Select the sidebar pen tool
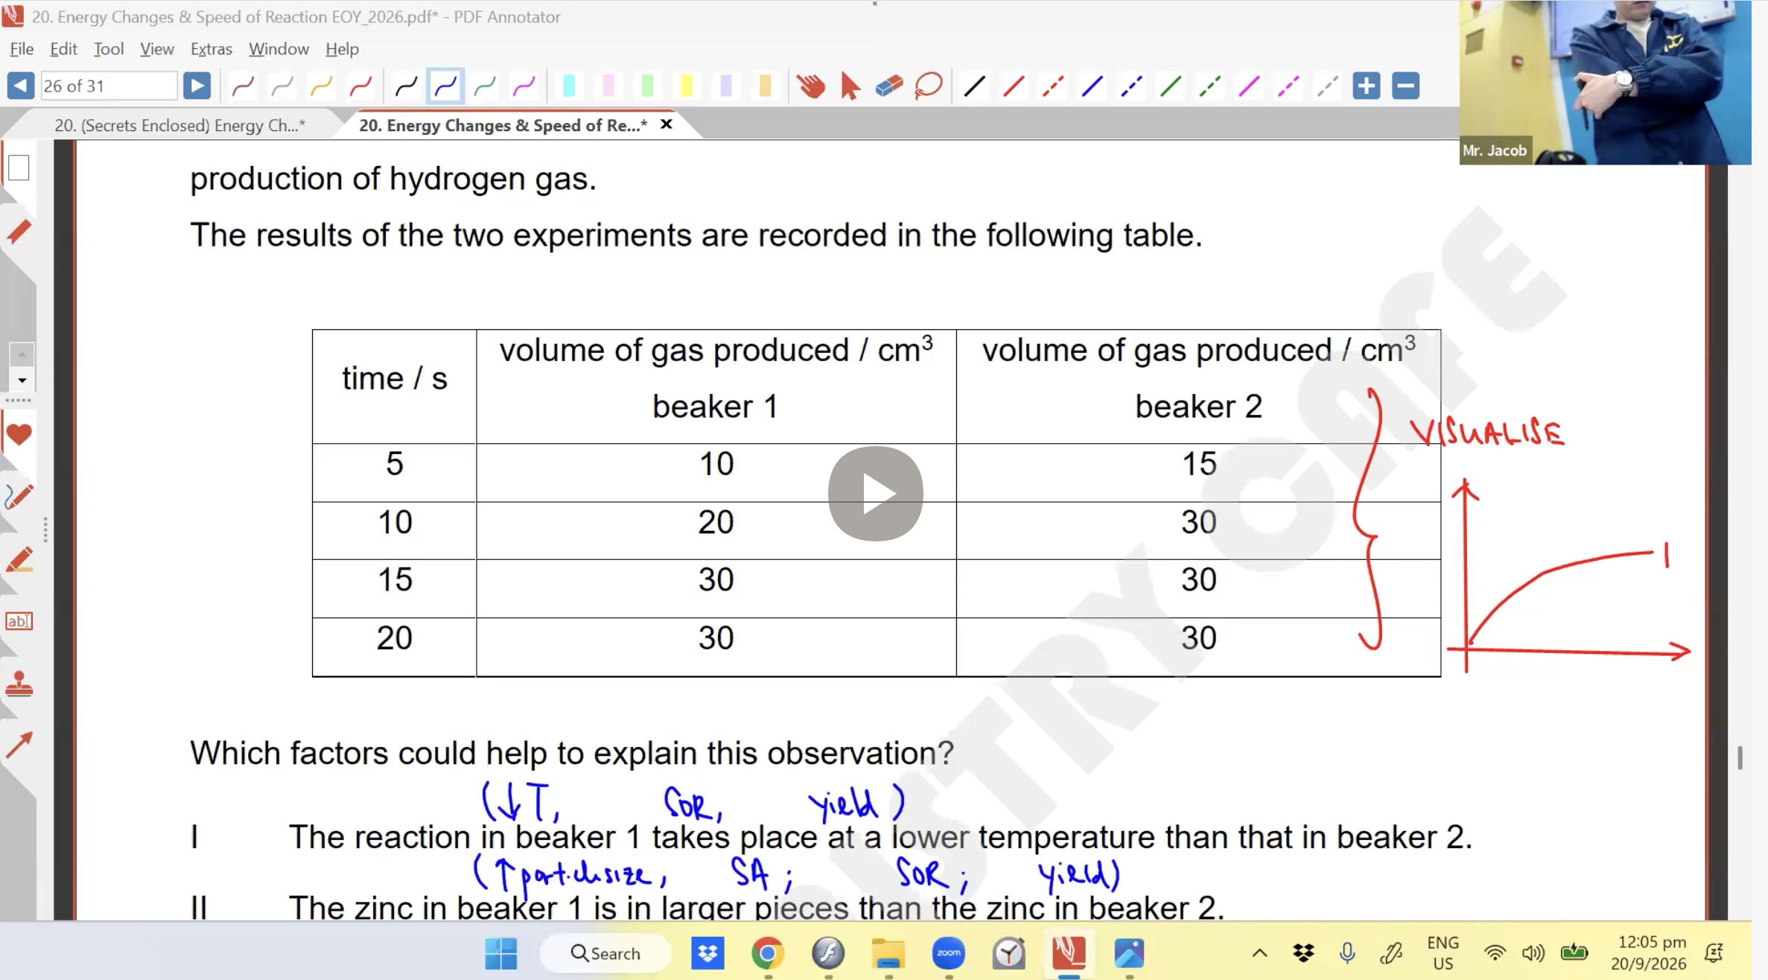Image resolution: width=1768 pixels, height=980 pixels. click(x=19, y=497)
